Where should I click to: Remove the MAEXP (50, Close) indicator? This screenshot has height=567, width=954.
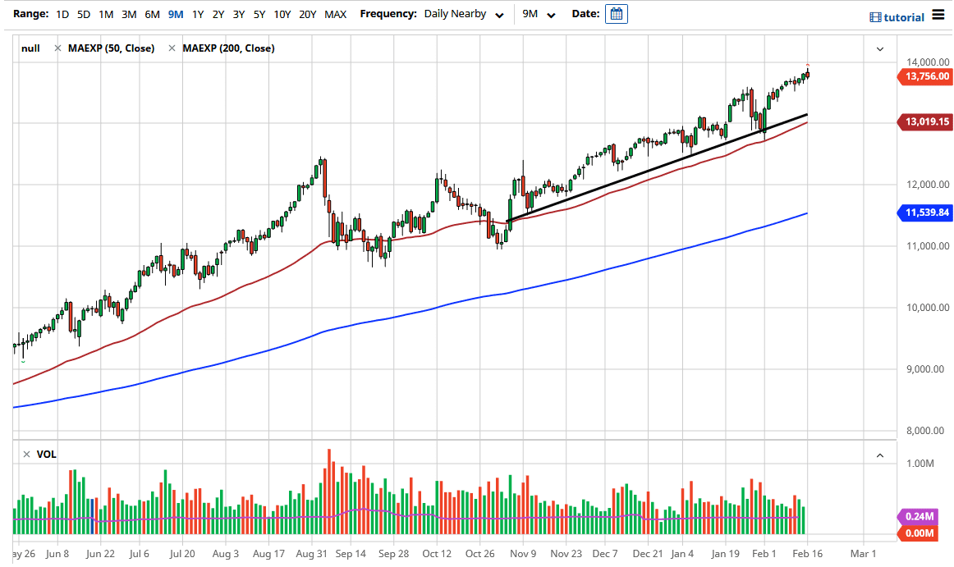tap(57, 48)
